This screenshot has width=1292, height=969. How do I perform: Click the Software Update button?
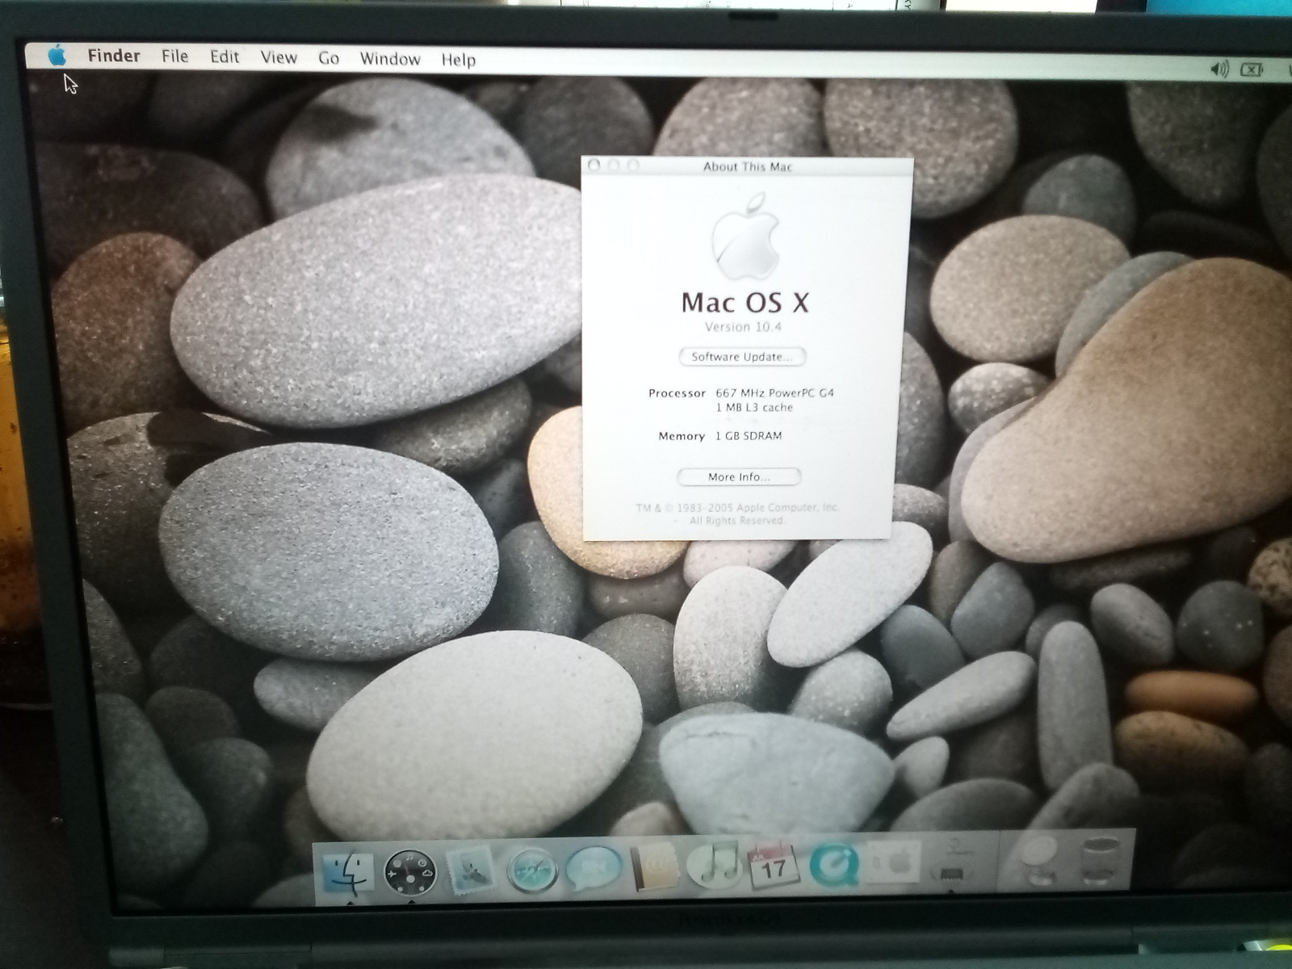[x=742, y=357]
